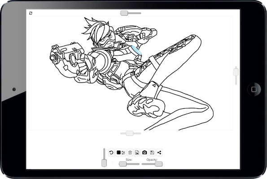Click the Size slider track
Image resolution: width=267 pixels, height=179 pixels.
[x=129, y=164]
